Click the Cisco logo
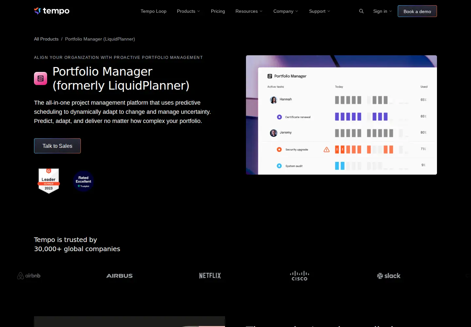This screenshot has height=327, width=471. 300,276
